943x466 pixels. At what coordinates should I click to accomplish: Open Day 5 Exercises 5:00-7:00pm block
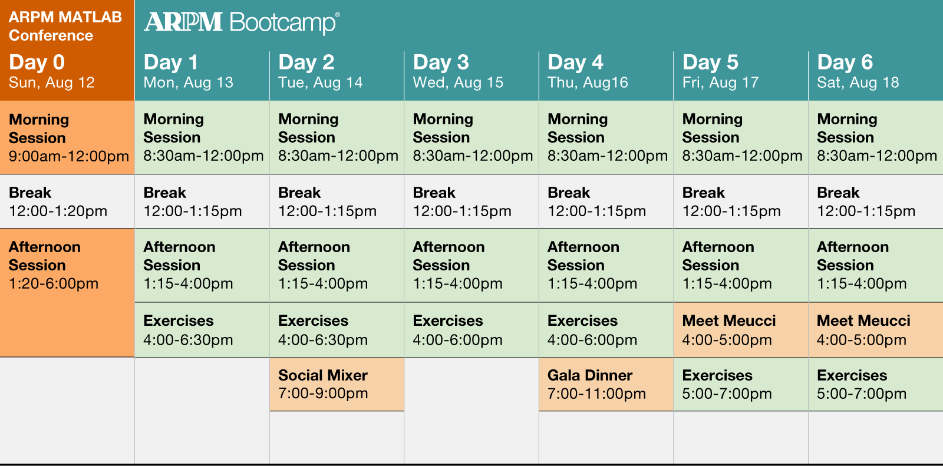(741, 384)
